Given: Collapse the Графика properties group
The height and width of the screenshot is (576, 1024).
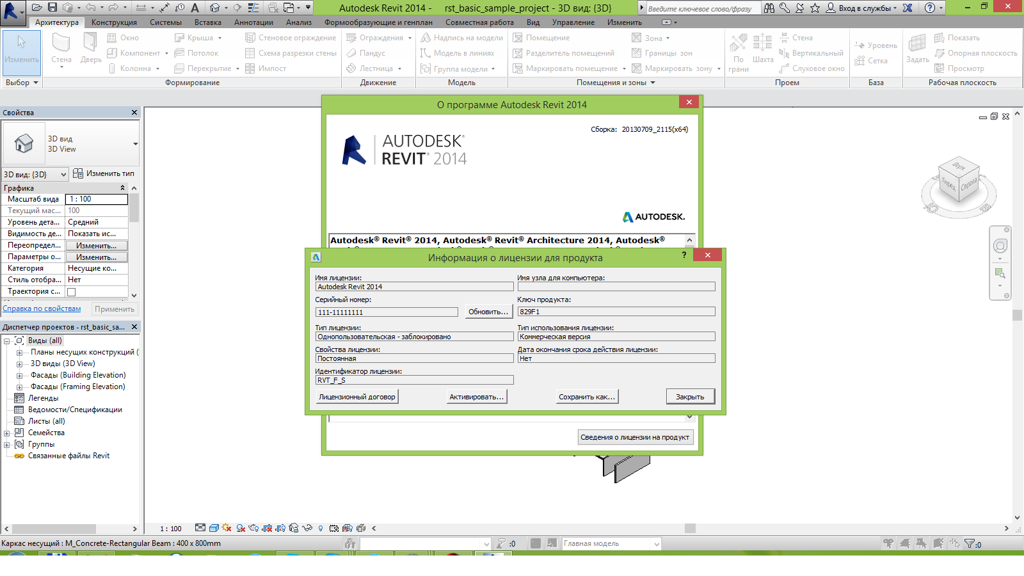Looking at the screenshot, I should click(122, 188).
